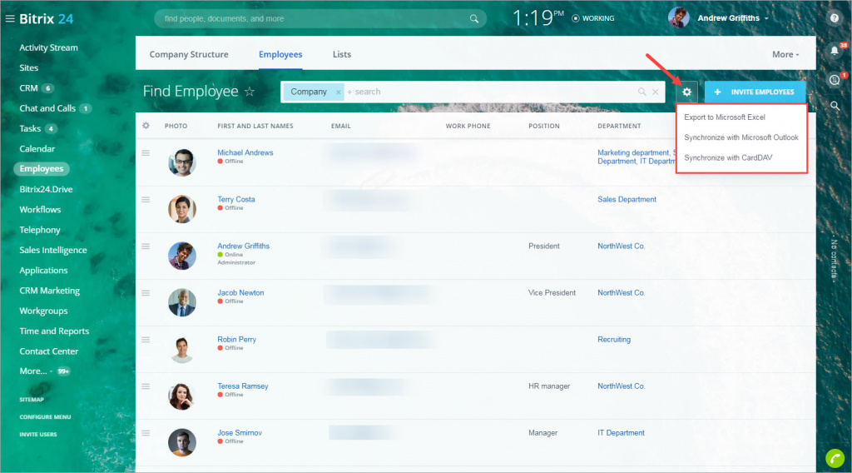Viewport: 852px width, 473px height.
Task: Switch to Company Structure tab
Action: (x=189, y=54)
